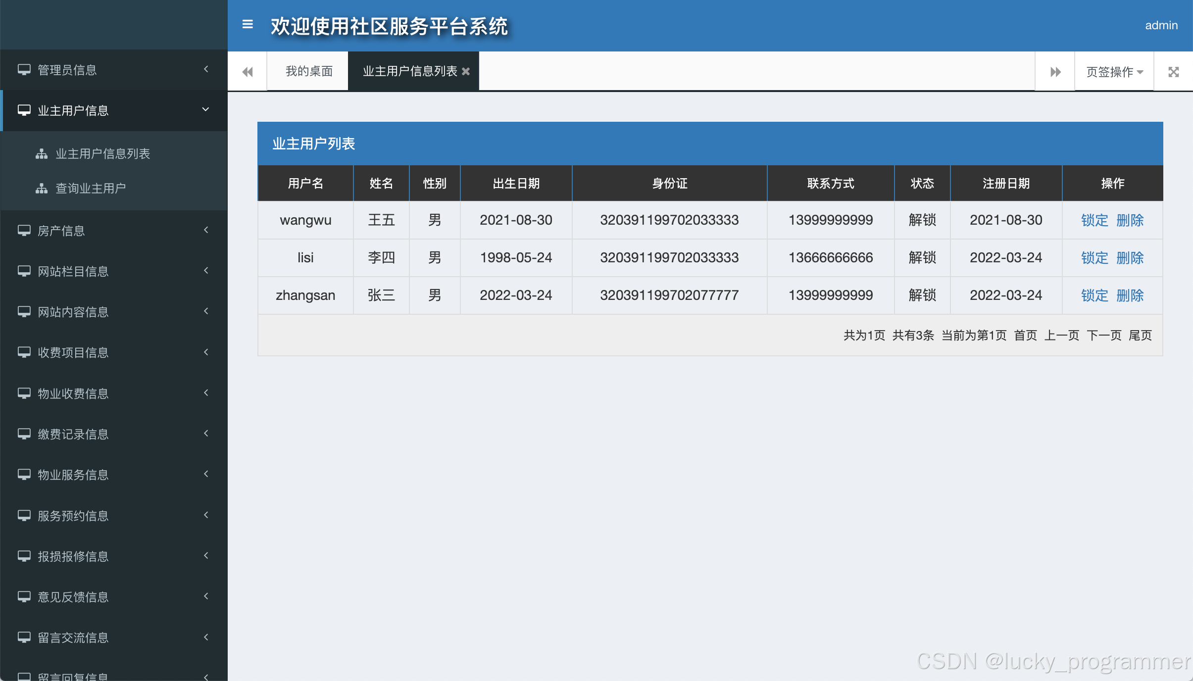Switch to the 我的桌面 tab
This screenshot has height=681, width=1193.
pyautogui.click(x=309, y=71)
